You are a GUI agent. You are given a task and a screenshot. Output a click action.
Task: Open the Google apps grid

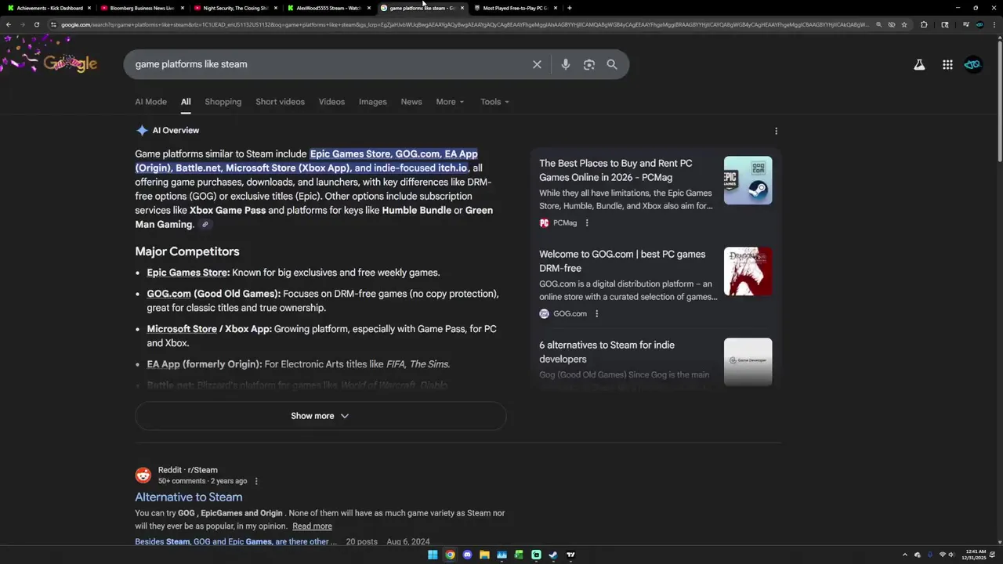[947, 64]
